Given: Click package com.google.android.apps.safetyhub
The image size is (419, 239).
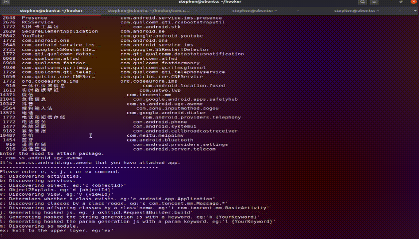Looking at the screenshot, I should click(x=185, y=99).
